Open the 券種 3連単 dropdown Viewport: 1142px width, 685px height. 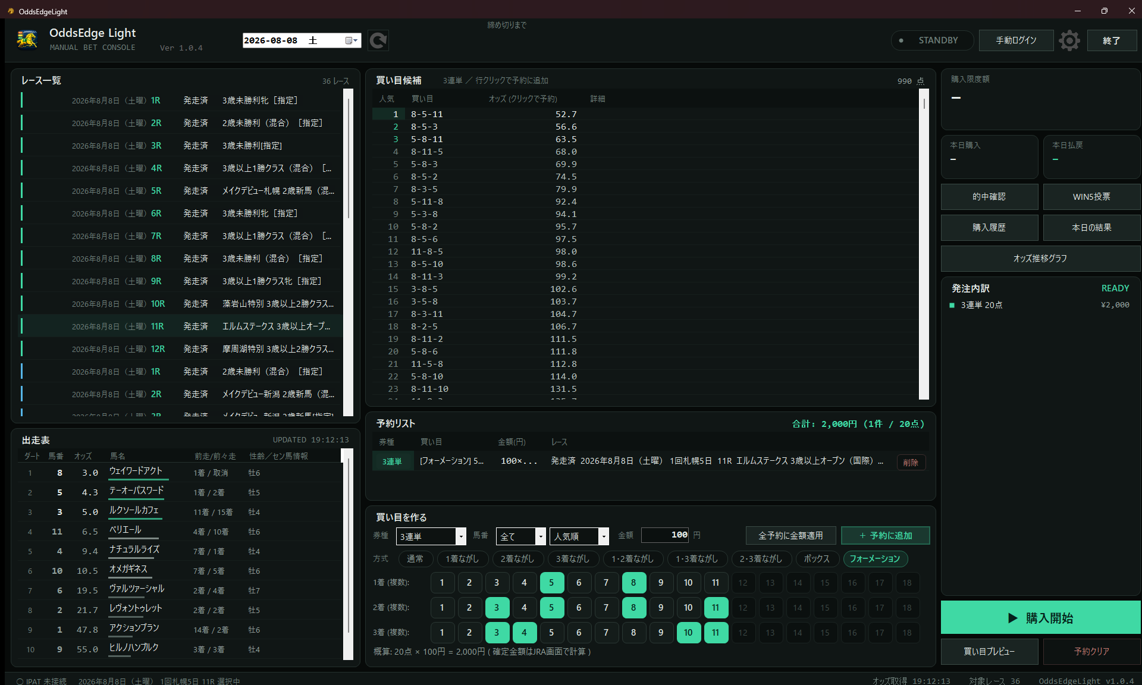(x=431, y=536)
